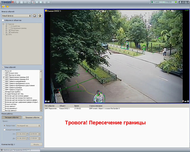Click the green health indicator circle
Viewport: 190px width, 152px height.
point(176,2)
